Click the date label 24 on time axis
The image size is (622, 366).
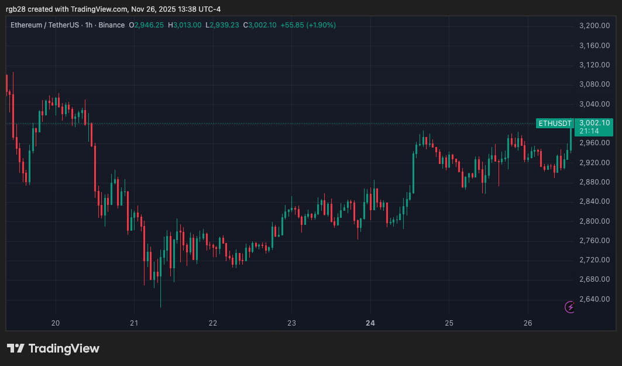[x=370, y=323]
